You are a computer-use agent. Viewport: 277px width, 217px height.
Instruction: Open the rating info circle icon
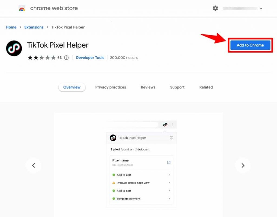[66, 58]
